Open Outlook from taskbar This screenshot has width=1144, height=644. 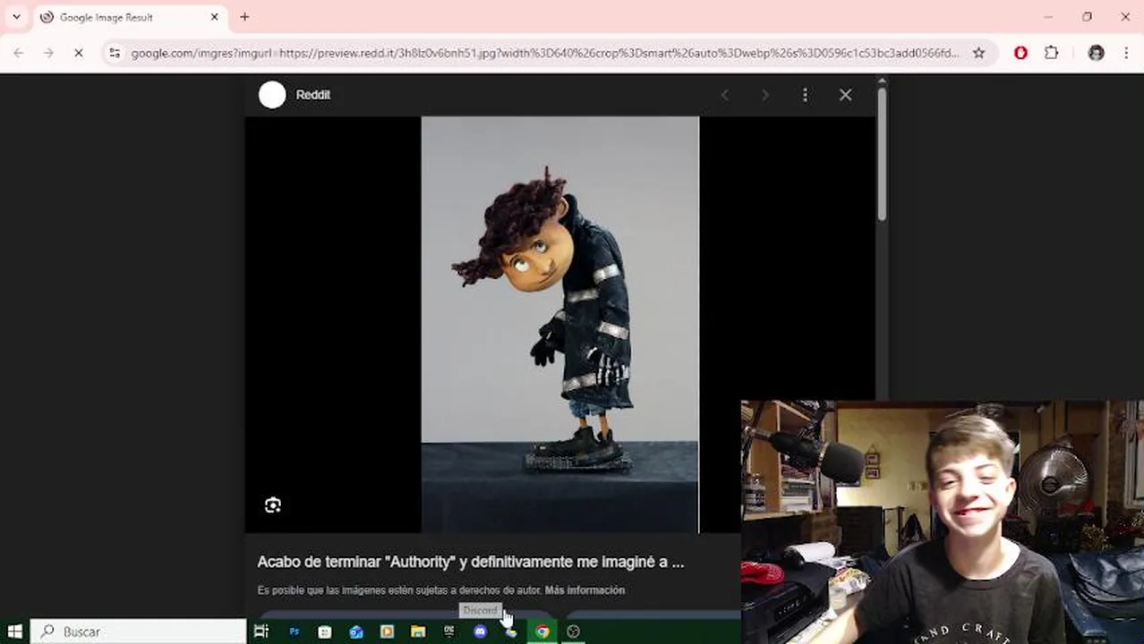pyautogui.click(x=356, y=631)
